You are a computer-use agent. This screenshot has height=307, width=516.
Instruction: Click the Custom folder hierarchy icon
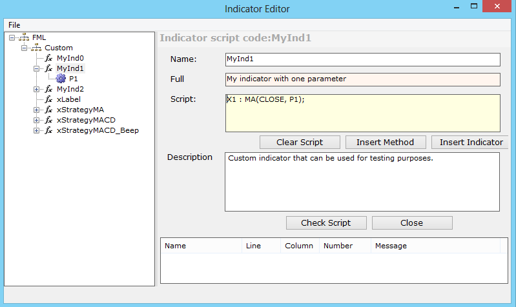pyautogui.click(x=36, y=48)
